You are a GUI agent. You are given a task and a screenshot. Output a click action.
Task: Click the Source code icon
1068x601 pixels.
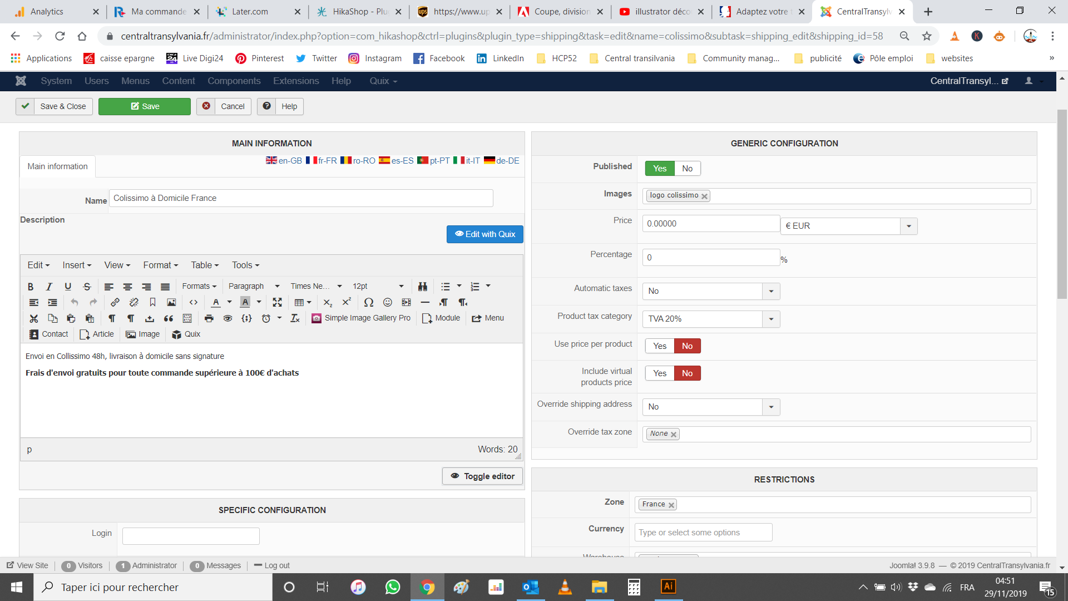(194, 302)
